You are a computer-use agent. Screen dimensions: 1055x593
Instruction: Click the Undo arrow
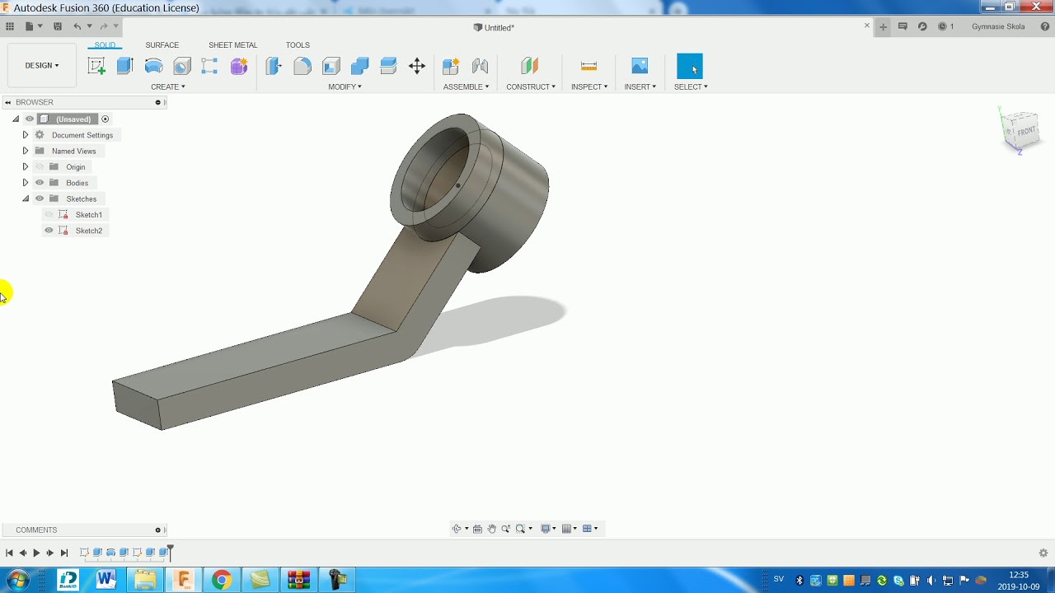click(77, 26)
